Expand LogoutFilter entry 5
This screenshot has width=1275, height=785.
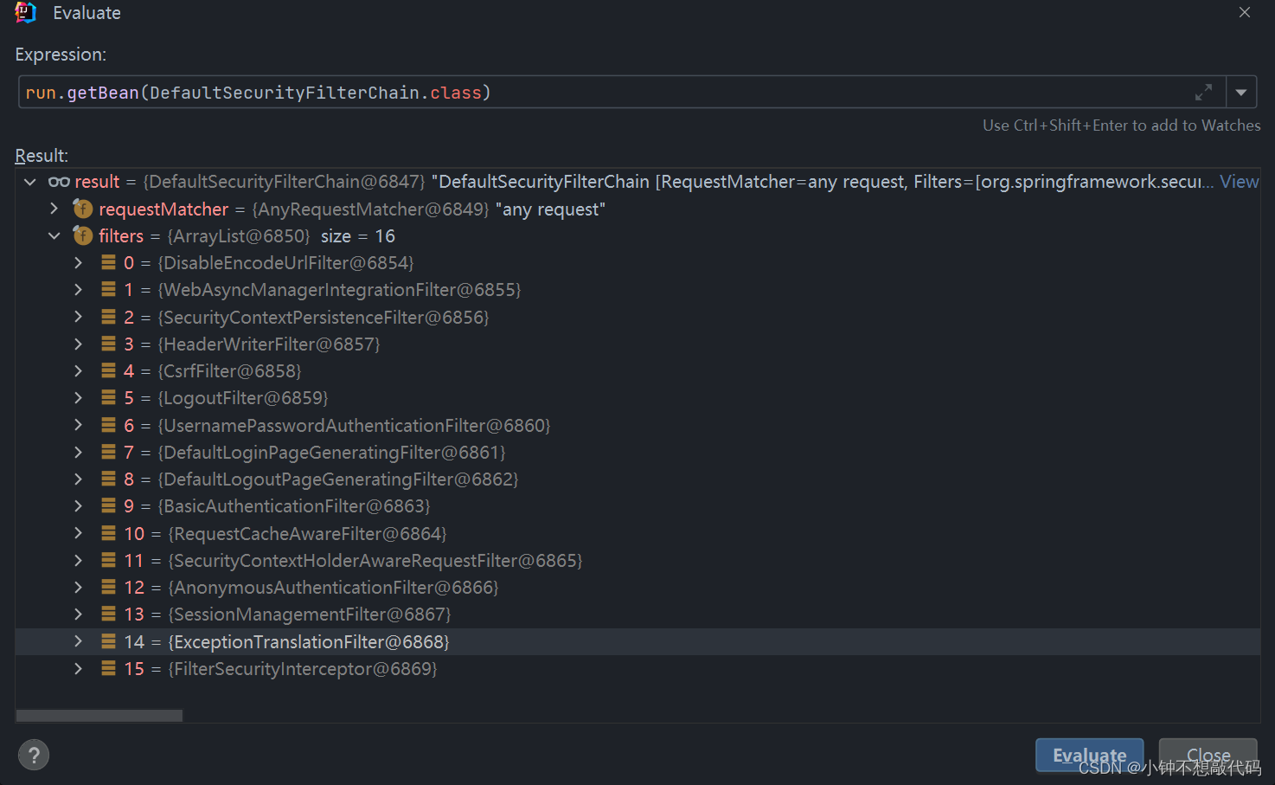point(79,397)
